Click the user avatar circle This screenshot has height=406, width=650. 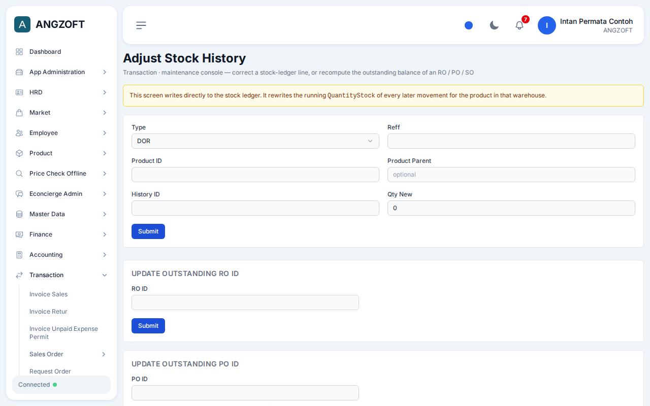click(x=547, y=25)
